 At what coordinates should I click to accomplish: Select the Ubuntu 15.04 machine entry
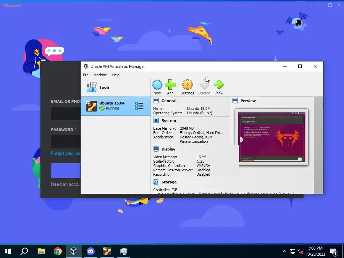pyautogui.click(x=116, y=106)
